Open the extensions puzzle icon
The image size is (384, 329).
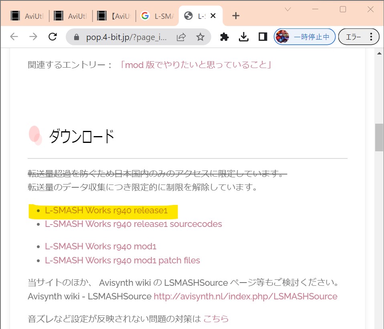pos(224,37)
